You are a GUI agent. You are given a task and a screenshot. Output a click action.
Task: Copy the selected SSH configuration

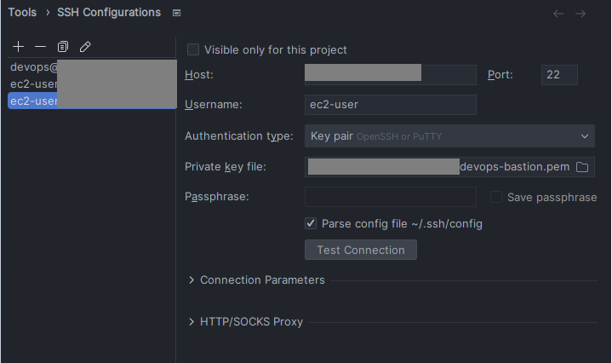click(x=62, y=47)
